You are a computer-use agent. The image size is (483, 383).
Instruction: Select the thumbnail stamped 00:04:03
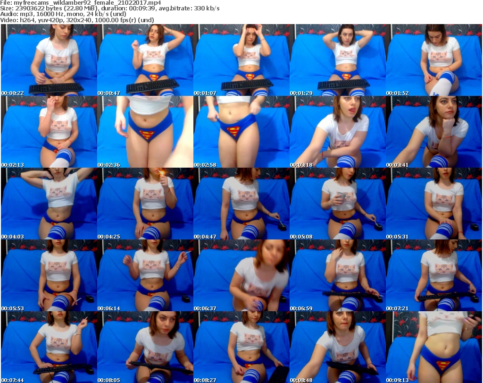[49, 204]
